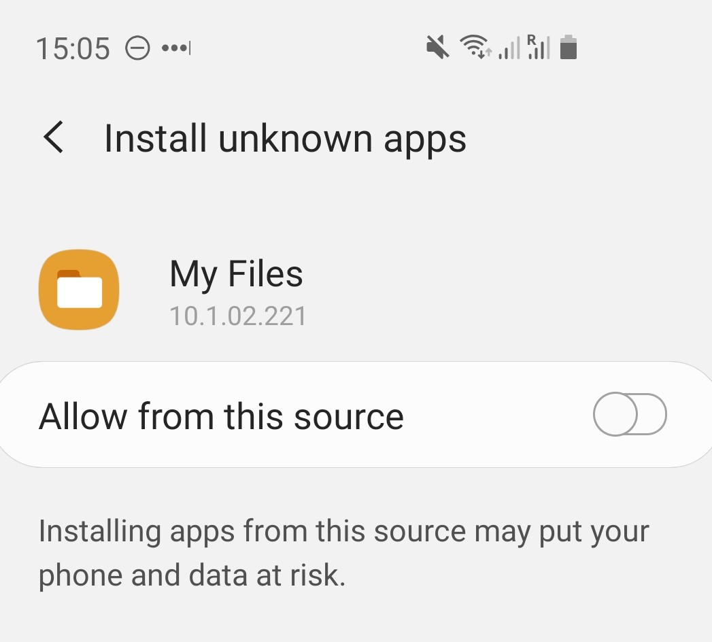Tap the "Allow from this source" label
This screenshot has width=712, height=642.
[221, 416]
